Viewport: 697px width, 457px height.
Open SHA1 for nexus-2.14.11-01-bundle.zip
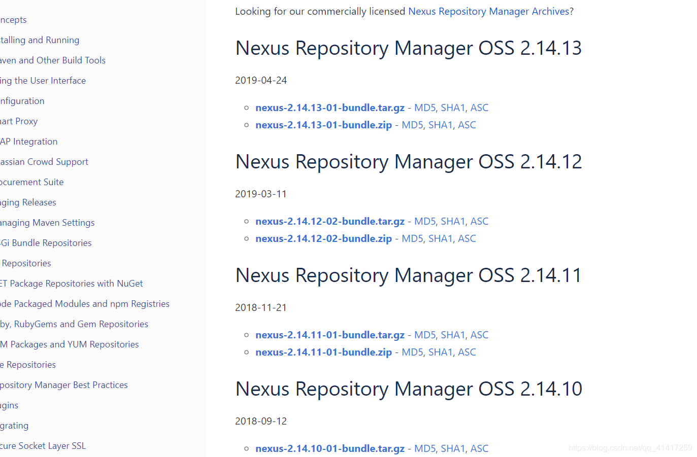(x=441, y=352)
